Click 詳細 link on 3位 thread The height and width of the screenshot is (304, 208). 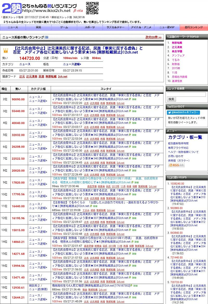tap(134, 111)
